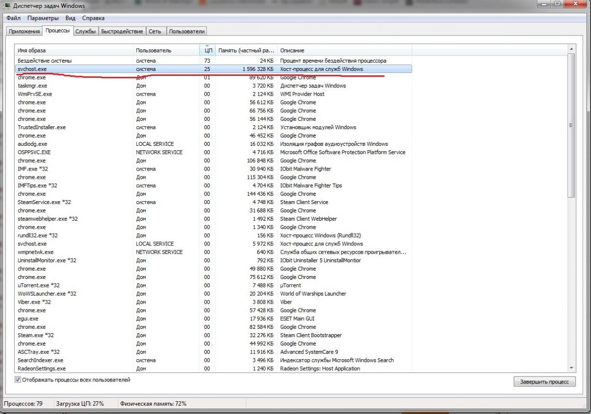This screenshot has width=591, height=414.
Task: Select the RadeonSettings.exe process
Action: (x=214, y=369)
